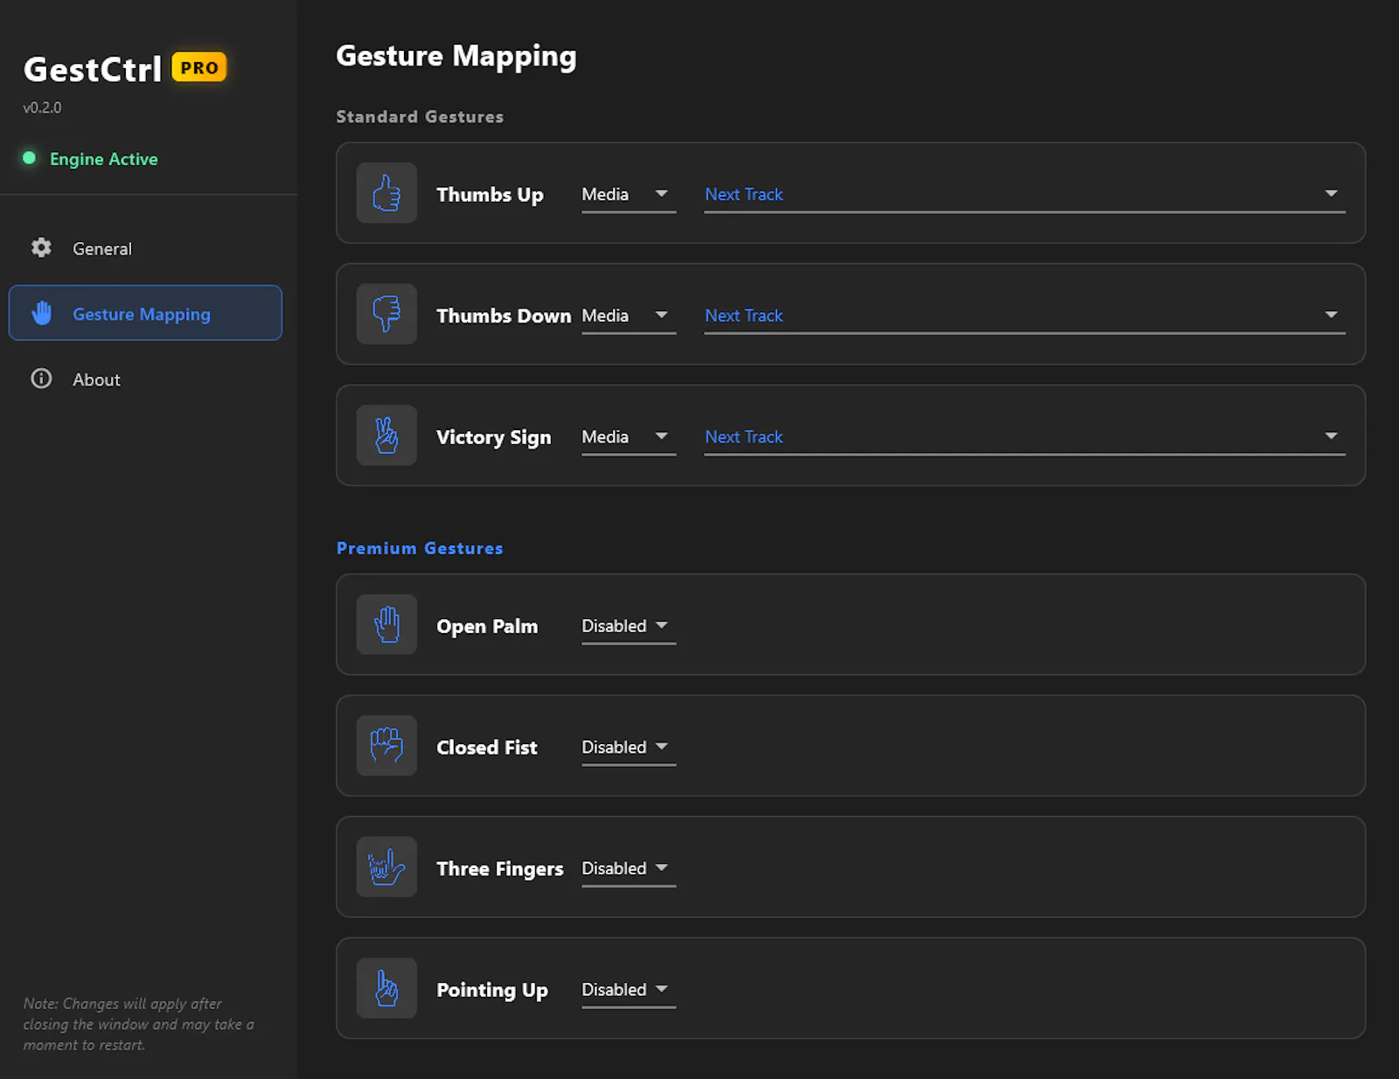1399x1079 pixels.
Task: Click the Victory Sign gesture label
Action: [493, 437]
